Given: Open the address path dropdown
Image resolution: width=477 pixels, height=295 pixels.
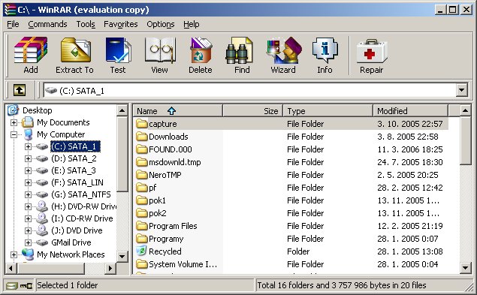Looking at the screenshot, I should click(462, 90).
